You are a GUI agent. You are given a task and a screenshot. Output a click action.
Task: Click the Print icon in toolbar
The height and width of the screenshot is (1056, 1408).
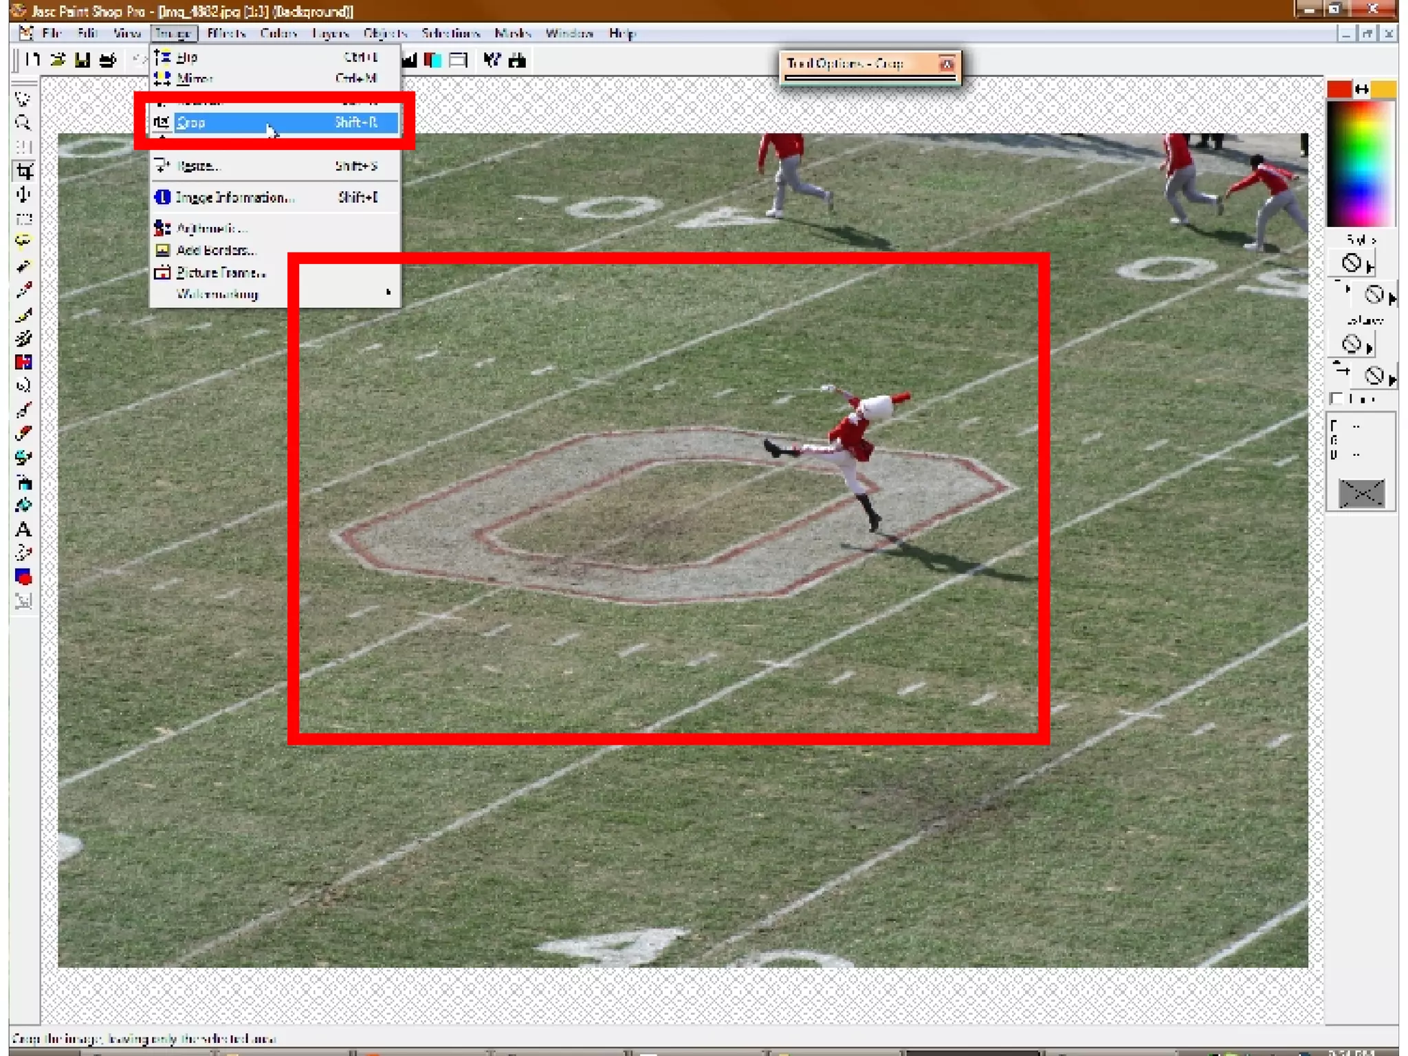coord(108,60)
